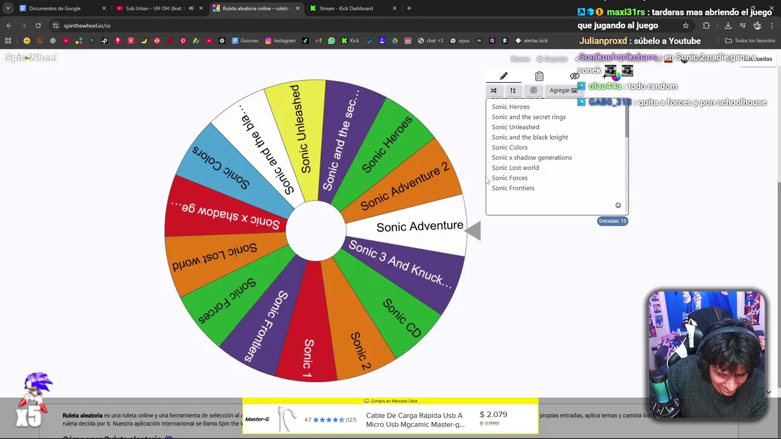The image size is (781, 439).
Task: Close the Stream - Kick Dashboard tab
Action: (394, 9)
